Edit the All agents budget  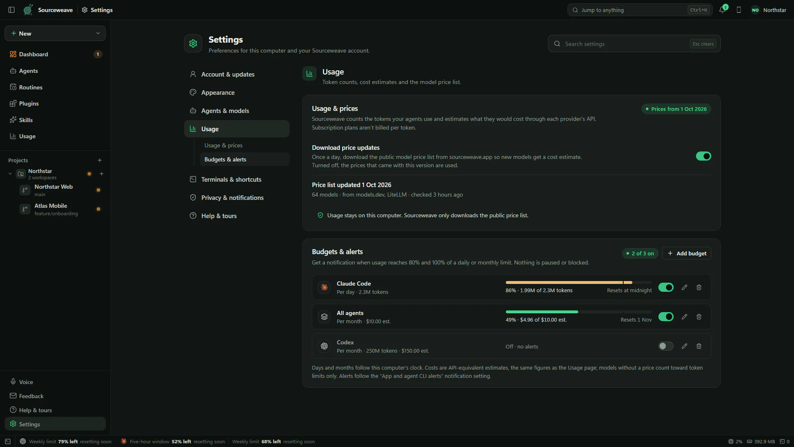pos(684,317)
